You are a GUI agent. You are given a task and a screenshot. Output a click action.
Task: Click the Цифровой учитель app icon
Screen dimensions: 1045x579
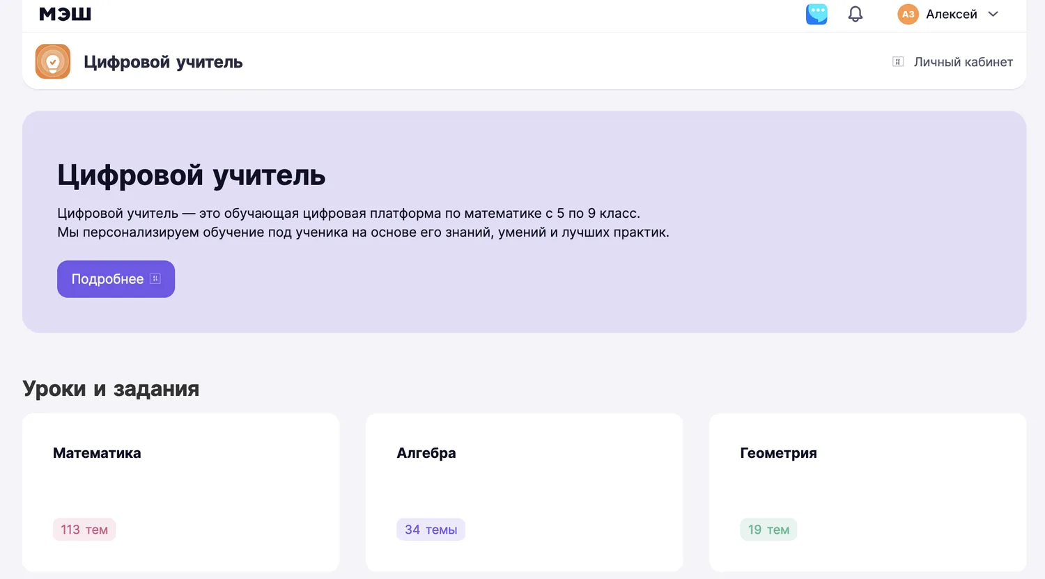[x=53, y=61]
